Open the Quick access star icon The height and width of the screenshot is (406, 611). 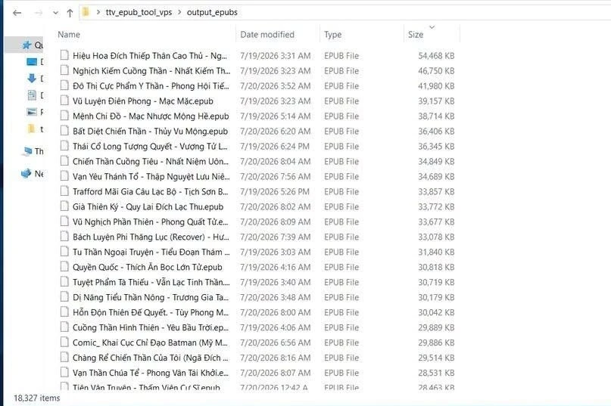[x=26, y=45]
